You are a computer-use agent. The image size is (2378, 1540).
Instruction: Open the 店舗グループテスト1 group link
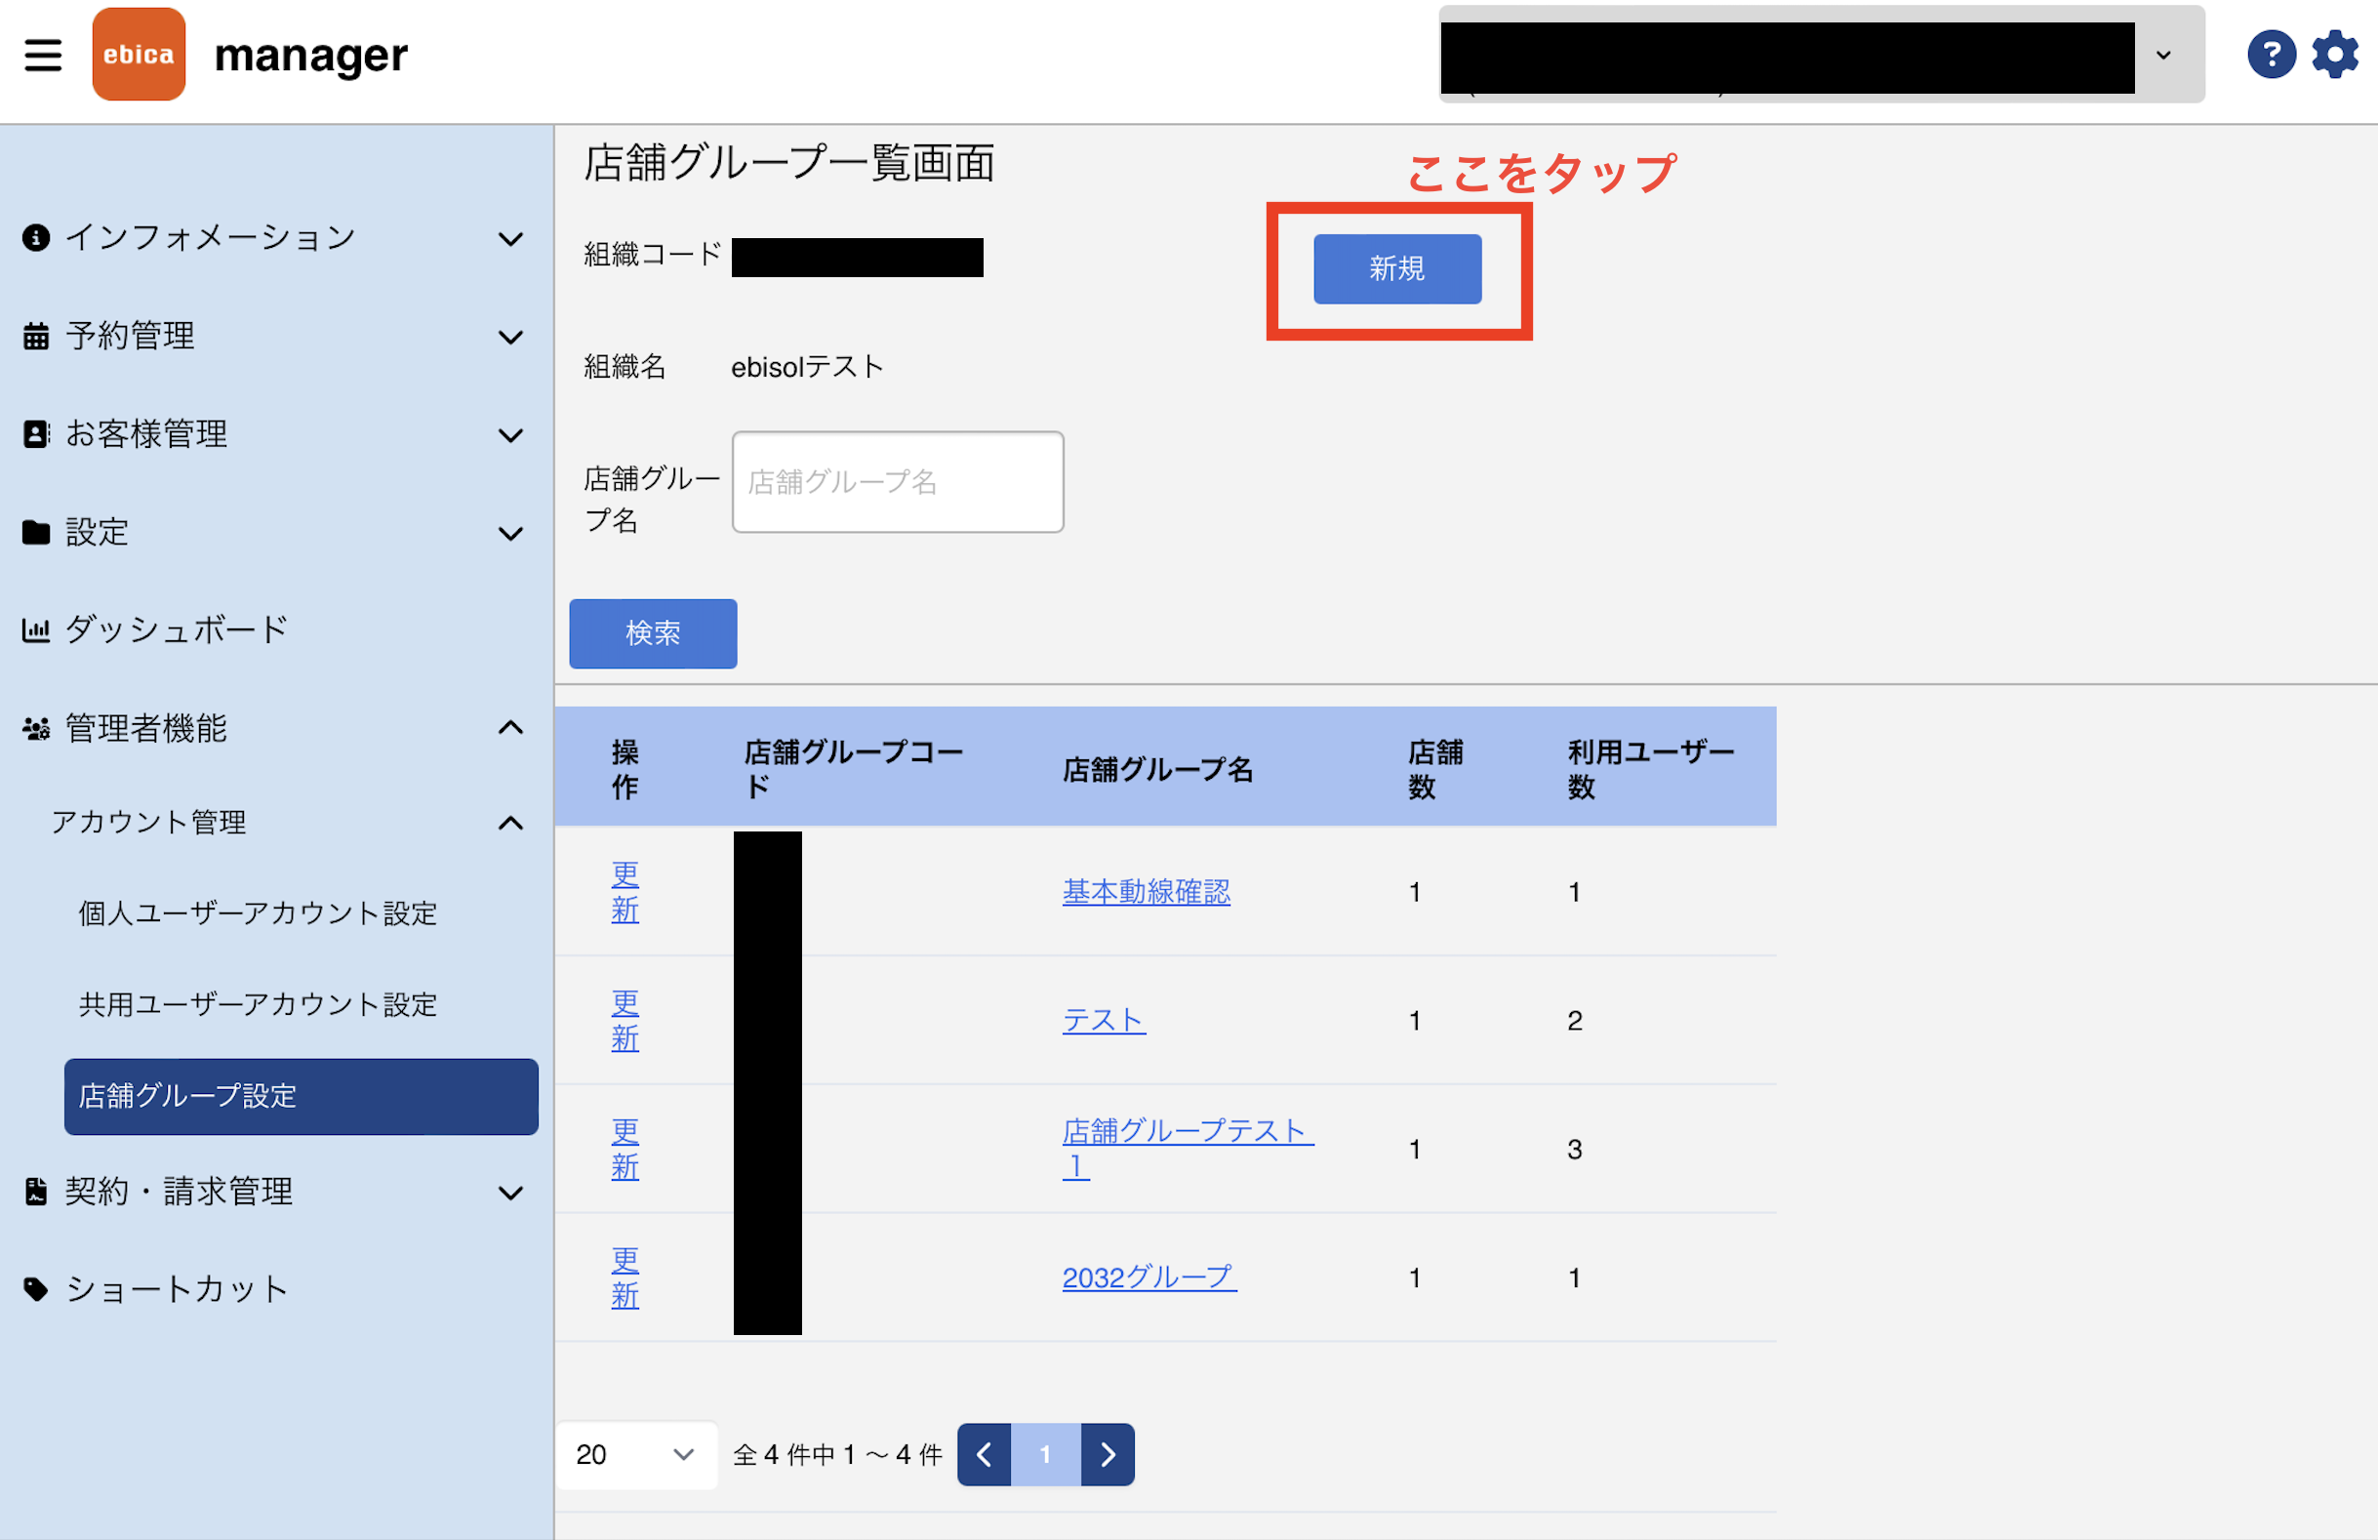(x=1188, y=1150)
